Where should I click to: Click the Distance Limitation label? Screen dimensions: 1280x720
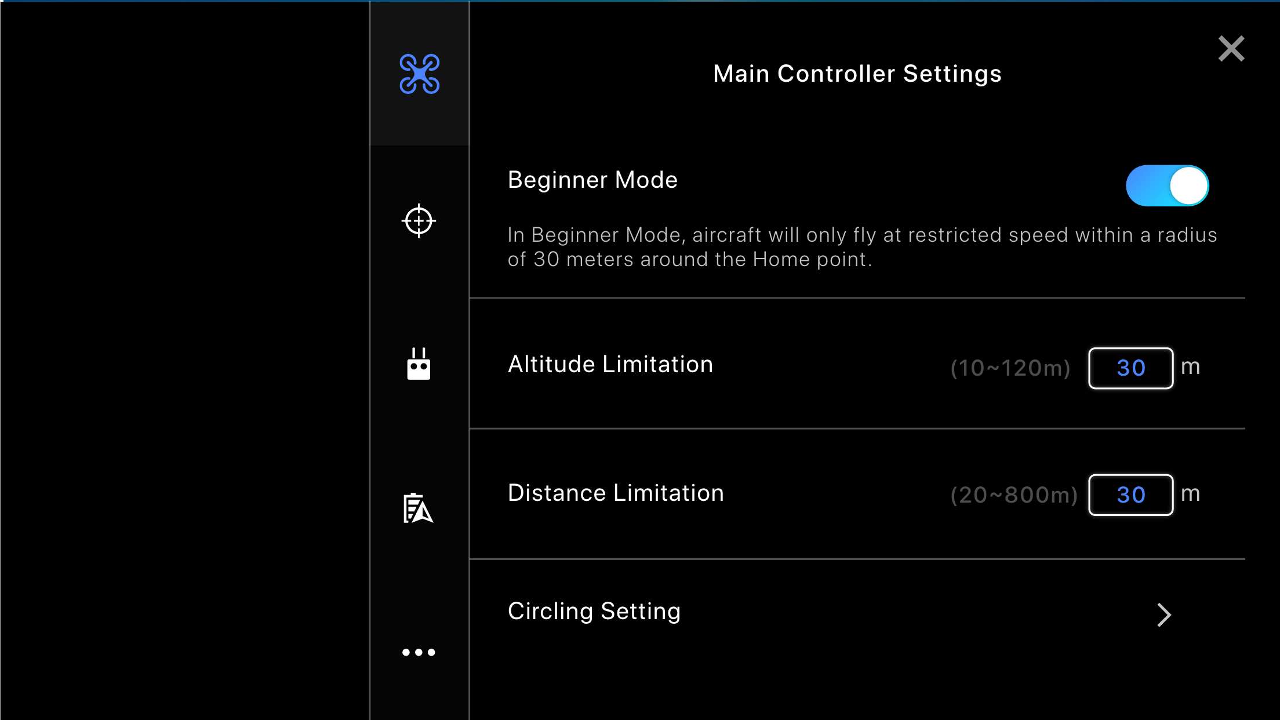point(616,493)
